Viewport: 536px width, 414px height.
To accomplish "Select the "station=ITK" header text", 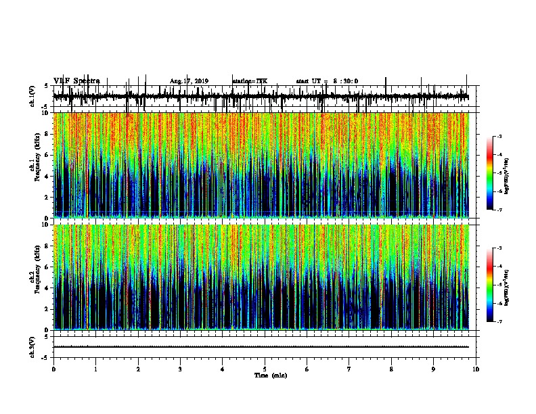I will [250, 81].
